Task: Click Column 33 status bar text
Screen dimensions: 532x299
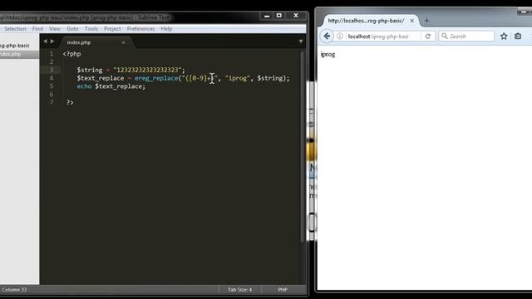Action: (14, 290)
